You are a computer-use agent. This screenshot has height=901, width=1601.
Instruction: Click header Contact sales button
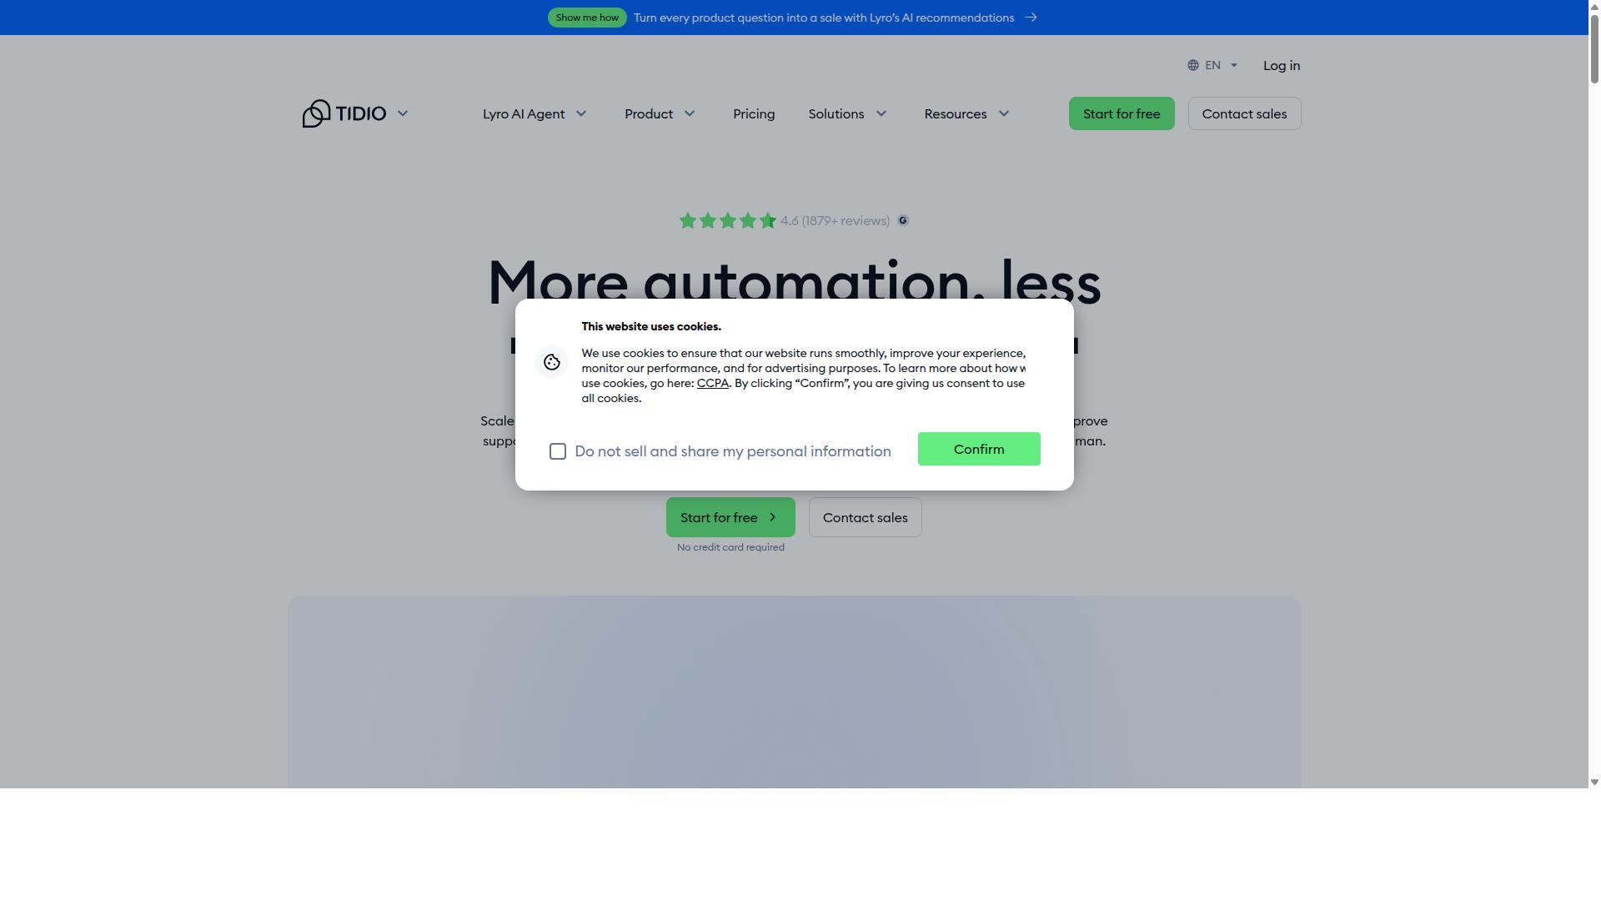pyautogui.click(x=1244, y=113)
